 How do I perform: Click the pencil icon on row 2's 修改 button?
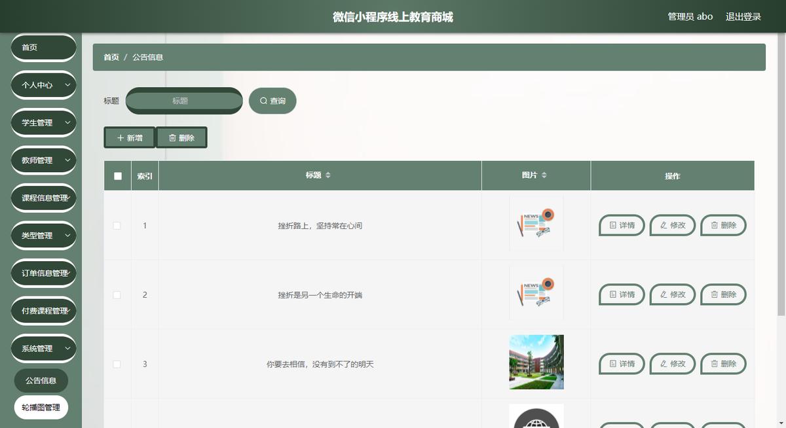[664, 294]
